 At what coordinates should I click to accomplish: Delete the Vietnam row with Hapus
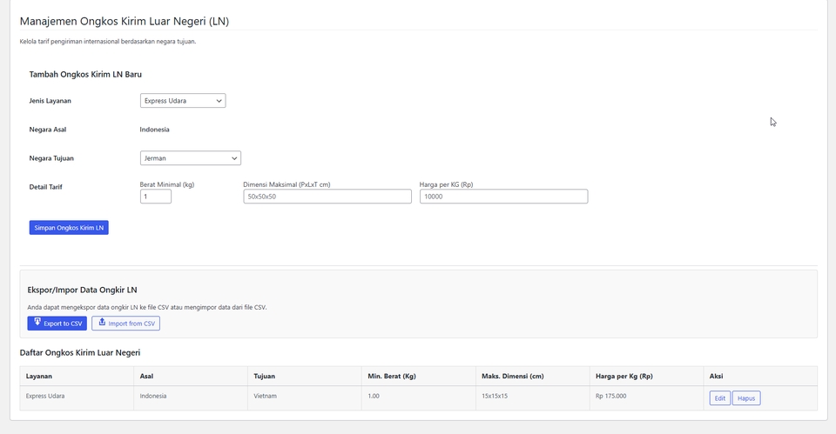point(746,397)
